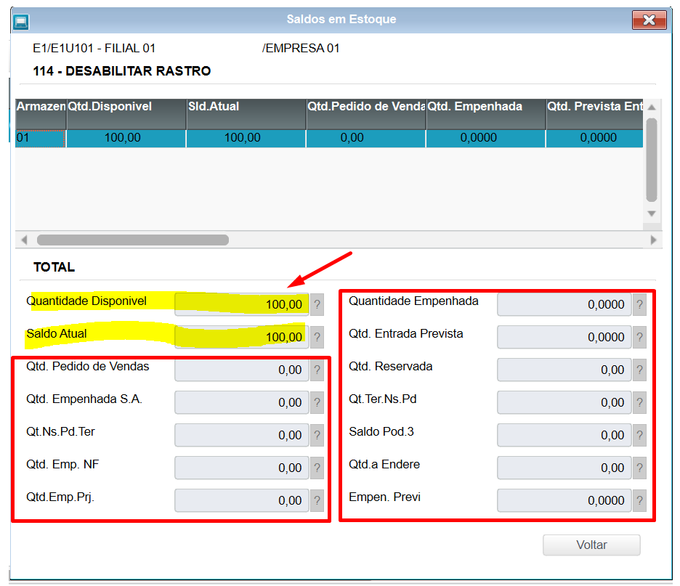
Task: Open help for Qt.Ter.Ns.Pd field
Action: (x=639, y=403)
